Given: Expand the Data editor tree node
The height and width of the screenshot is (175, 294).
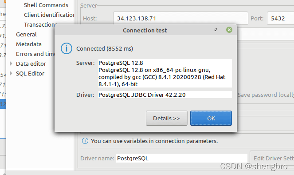Looking at the screenshot, I should click(11, 64).
